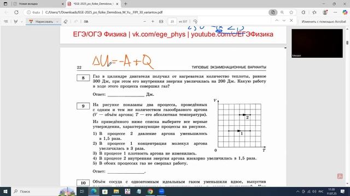Screen dimensions: 350x196
Task: Open the Copilot sidebar icon
Action: click(345, 13)
